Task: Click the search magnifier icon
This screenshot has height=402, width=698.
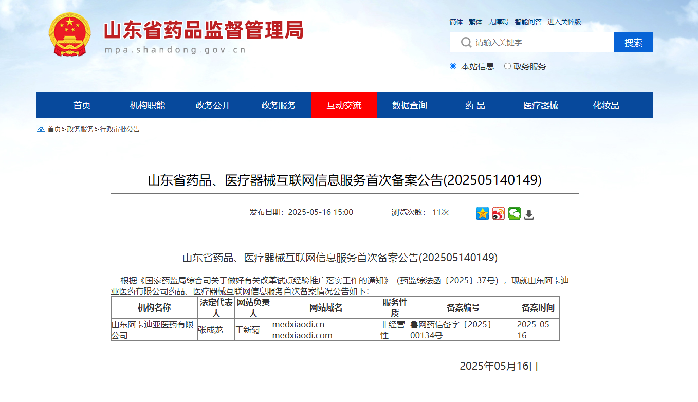Action: [466, 42]
